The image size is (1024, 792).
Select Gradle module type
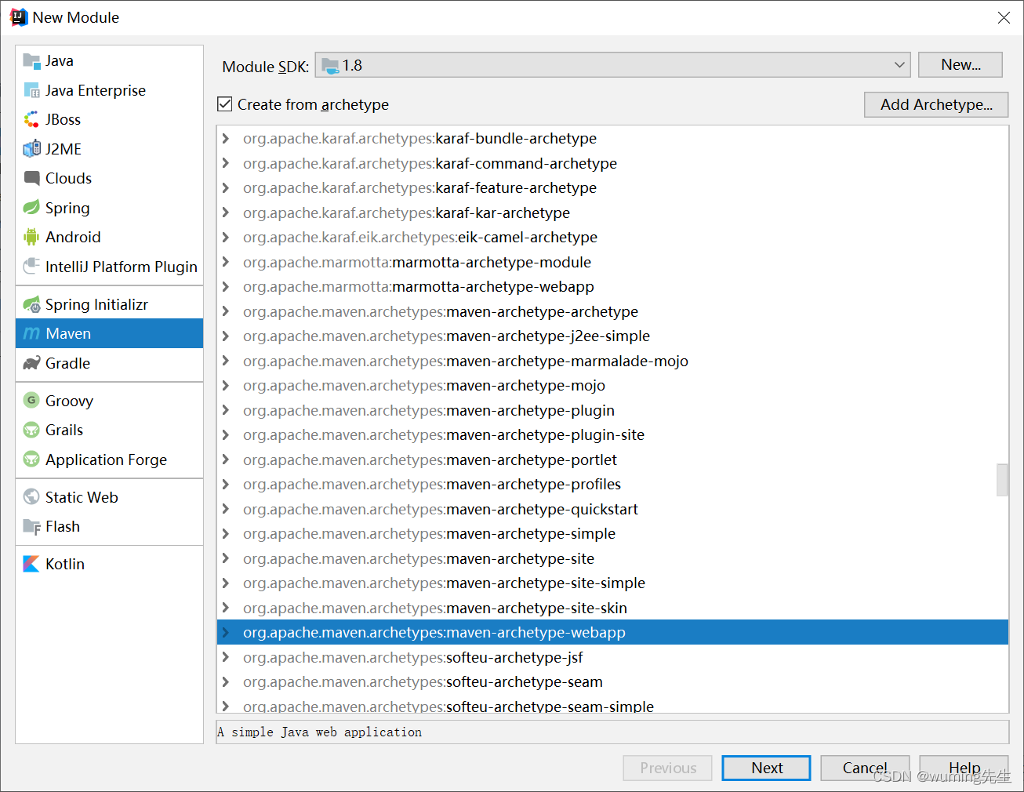pyautogui.click(x=109, y=363)
